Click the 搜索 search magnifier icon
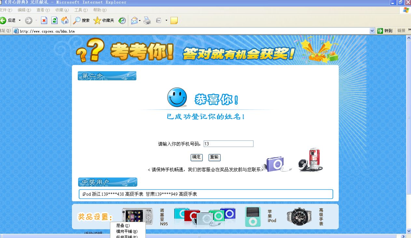 77,20
